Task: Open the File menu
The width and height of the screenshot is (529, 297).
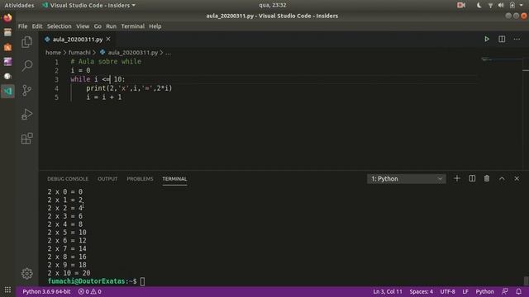Action: click(x=23, y=26)
